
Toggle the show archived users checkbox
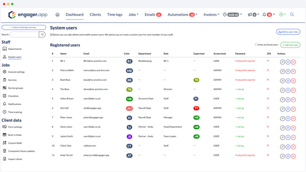[256, 44]
